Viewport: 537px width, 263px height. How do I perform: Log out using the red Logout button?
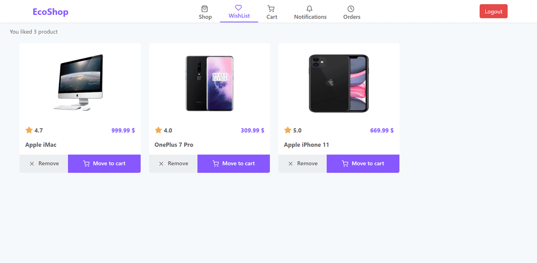(x=493, y=12)
